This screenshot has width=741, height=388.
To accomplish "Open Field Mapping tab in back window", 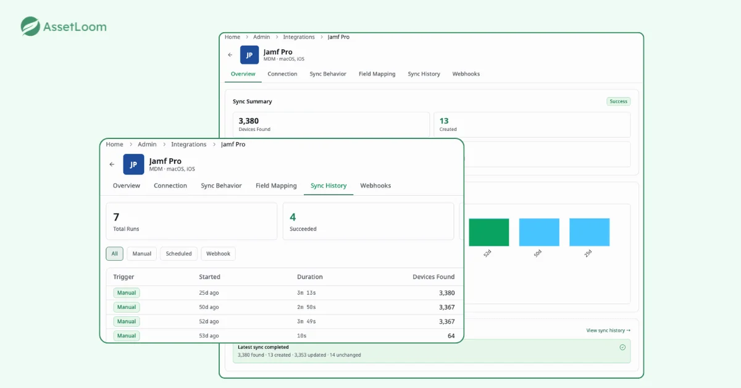I will point(377,74).
